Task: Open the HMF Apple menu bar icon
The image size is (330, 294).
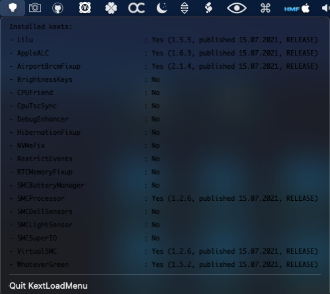Action: [297, 9]
